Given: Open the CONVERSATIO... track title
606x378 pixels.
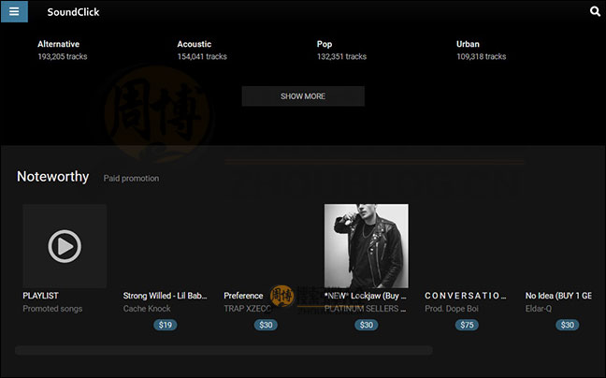Looking at the screenshot, I should click(x=466, y=296).
